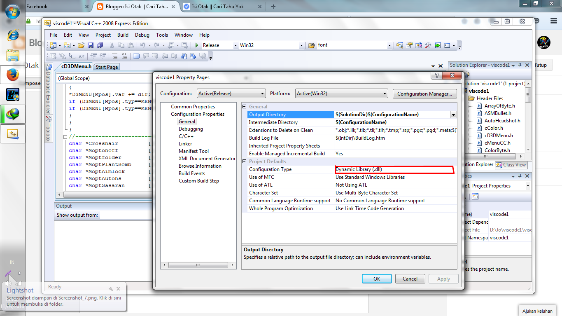Click the Copy toolbar icon
The image size is (562, 316).
[x=121, y=45]
